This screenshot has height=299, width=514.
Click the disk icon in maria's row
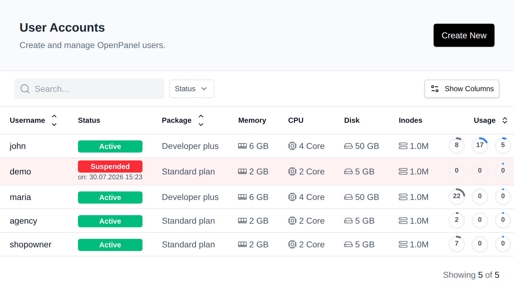point(348,197)
